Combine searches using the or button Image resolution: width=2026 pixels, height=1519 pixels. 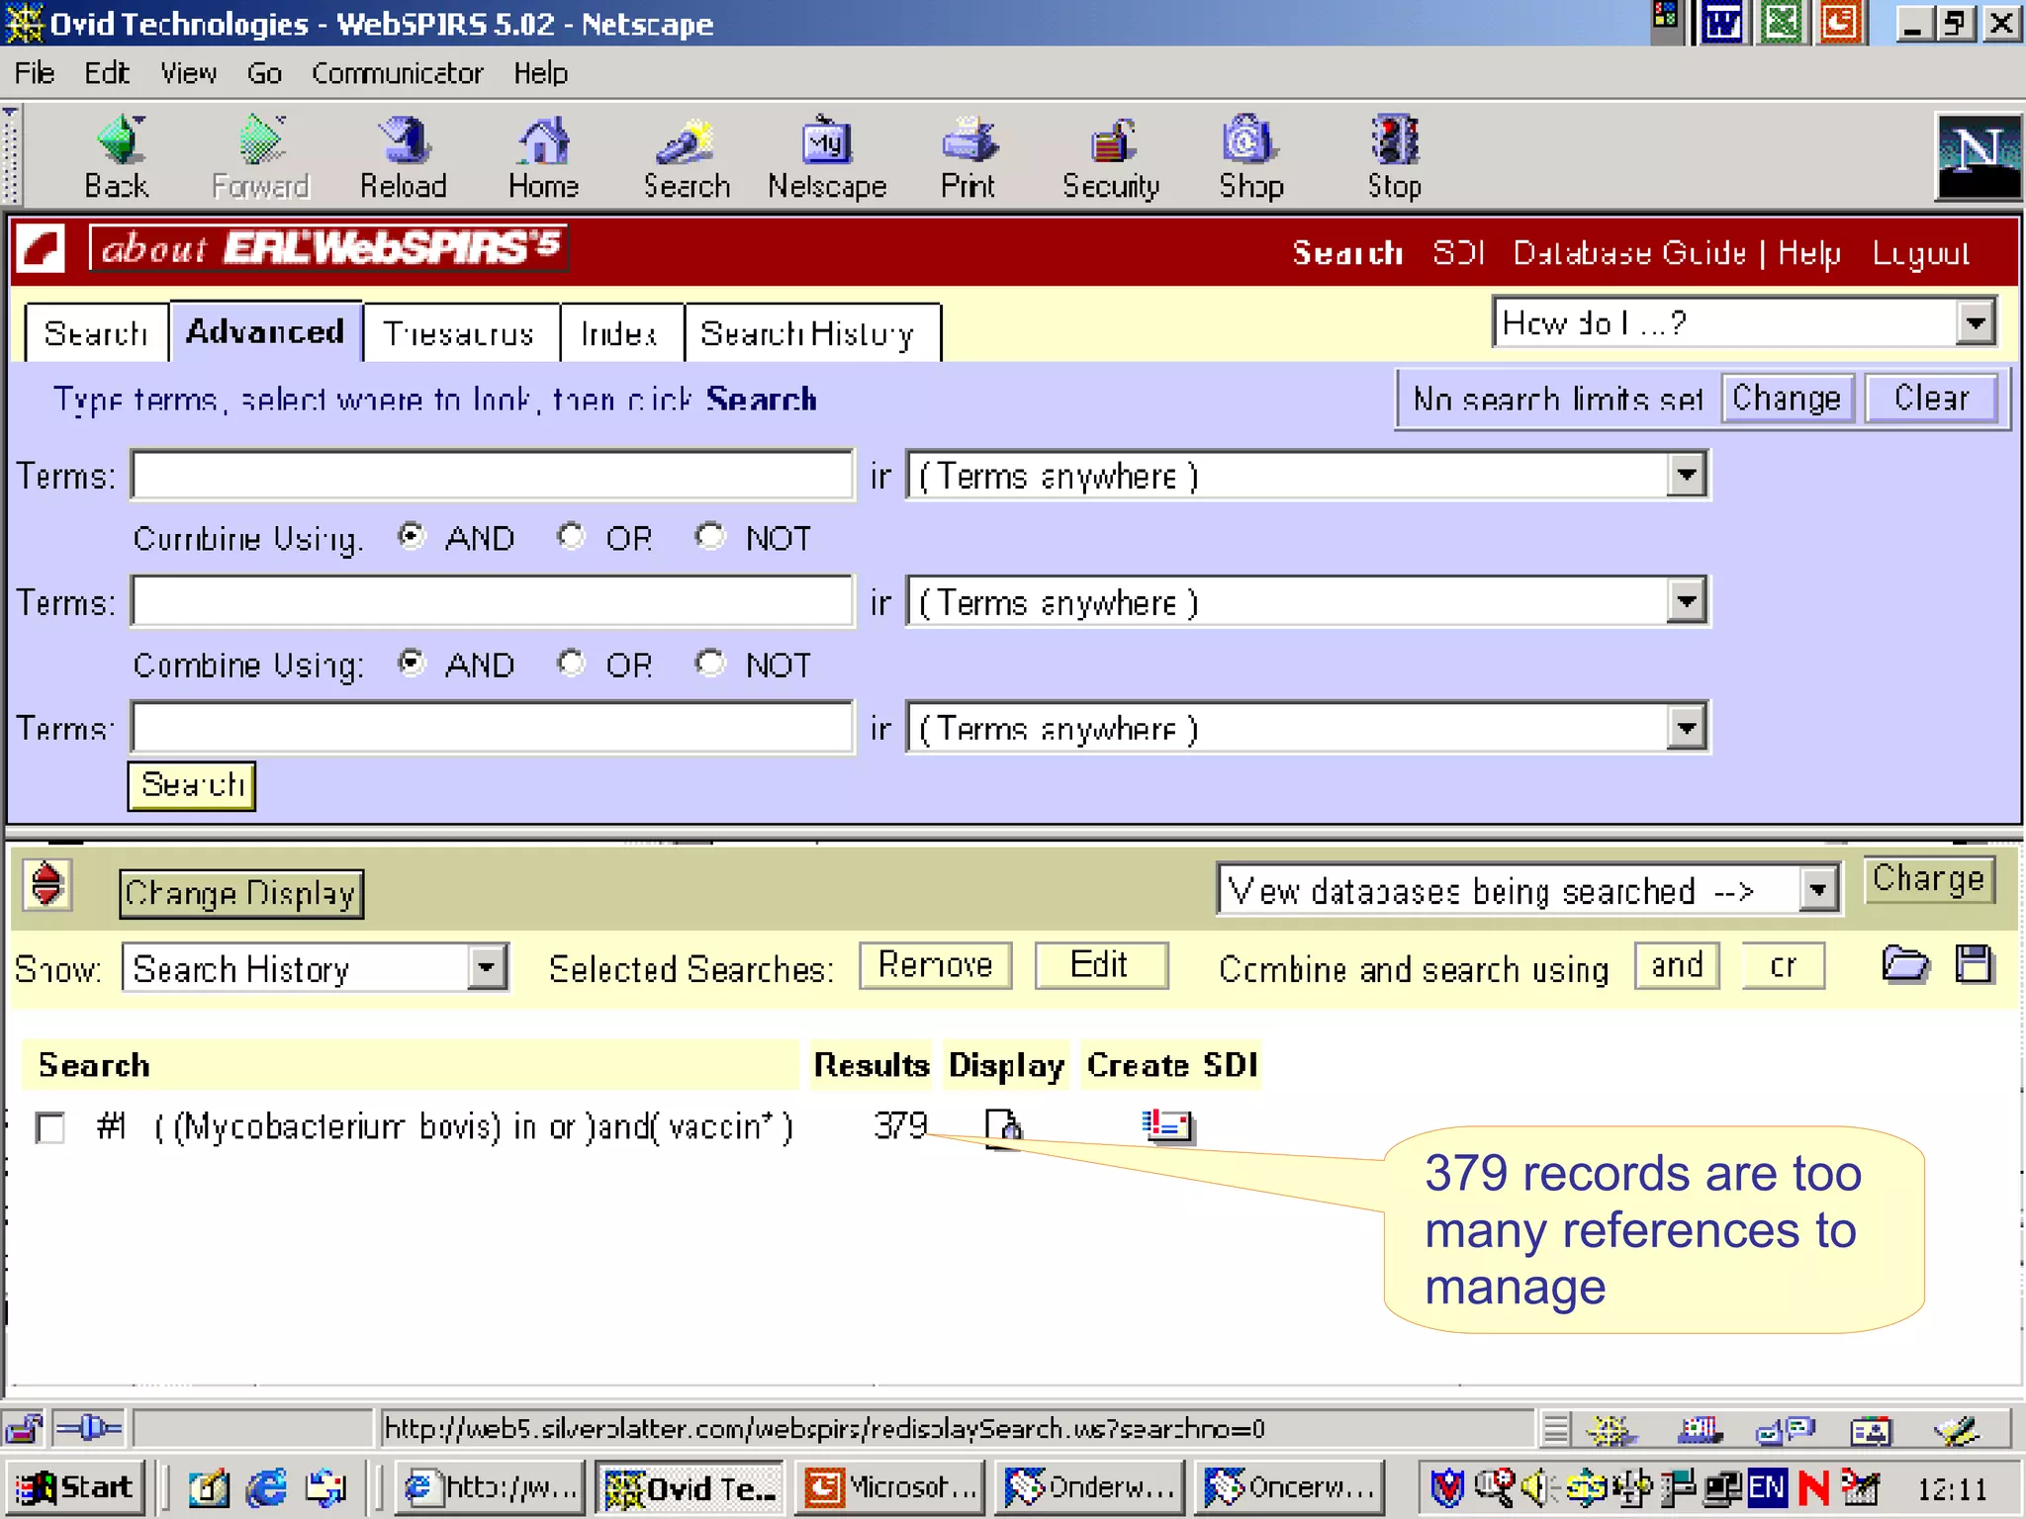click(x=1784, y=965)
